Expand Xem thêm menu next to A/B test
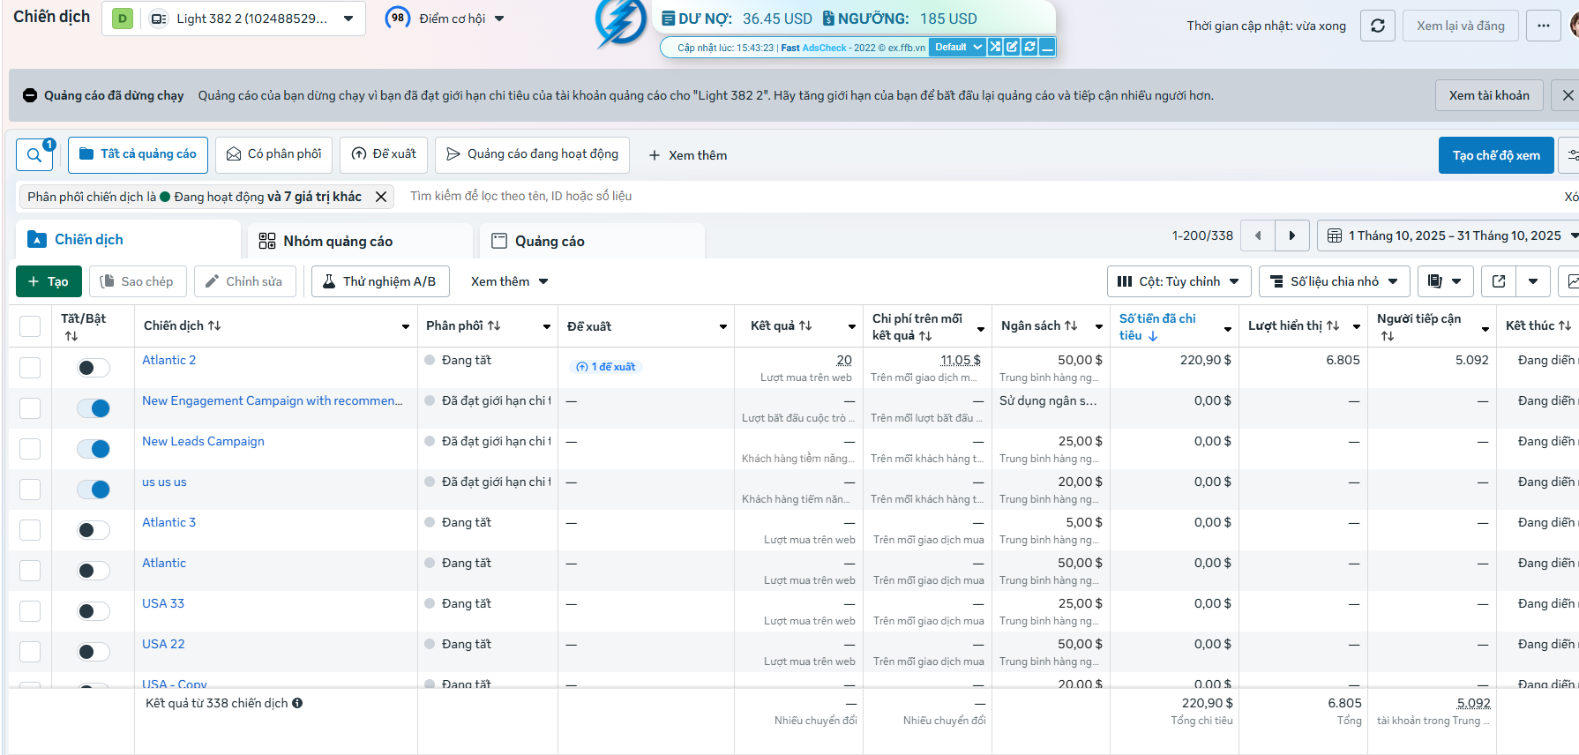The image size is (1579, 755). point(509,281)
